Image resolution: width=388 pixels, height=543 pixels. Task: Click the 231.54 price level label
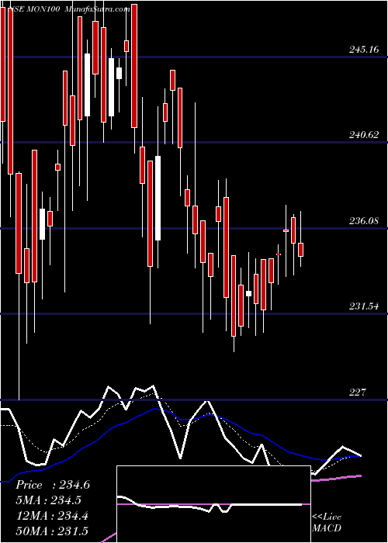tap(363, 306)
